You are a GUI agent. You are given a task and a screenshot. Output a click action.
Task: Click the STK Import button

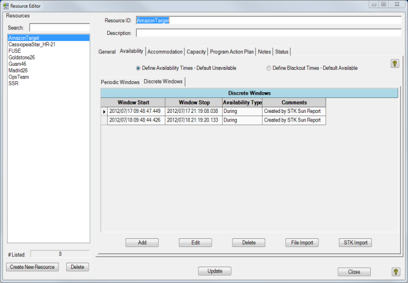click(x=355, y=243)
